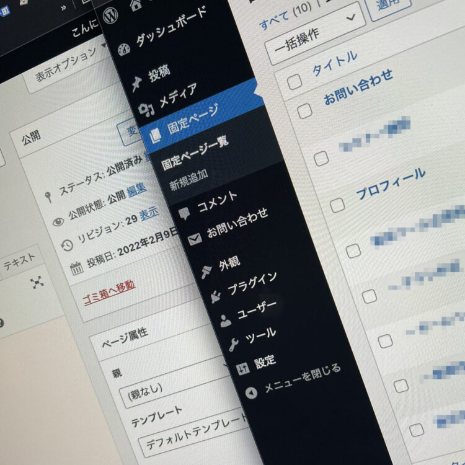Screen dimensions: 465x465
Task: Click the pushpin icon beside 投稿
Action: 136,84
